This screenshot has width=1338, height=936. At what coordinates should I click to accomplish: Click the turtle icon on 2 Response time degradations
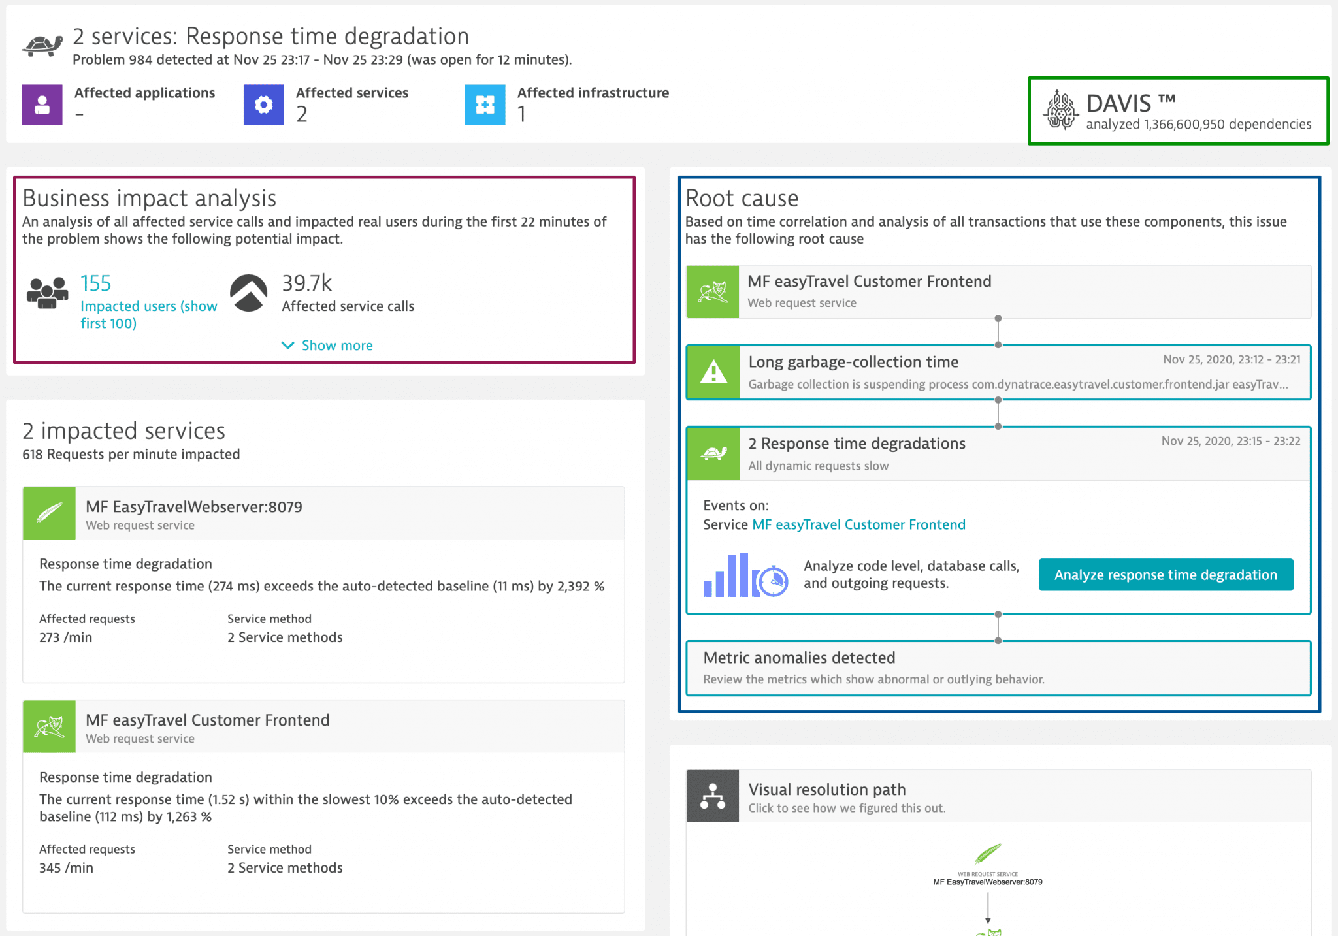pyautogui.click(x=713, y=453)
